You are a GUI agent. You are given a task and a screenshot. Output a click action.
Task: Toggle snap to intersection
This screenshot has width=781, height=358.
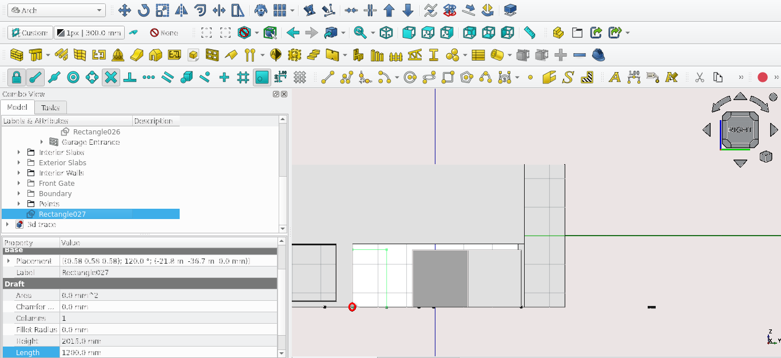(x=111, y=77)
